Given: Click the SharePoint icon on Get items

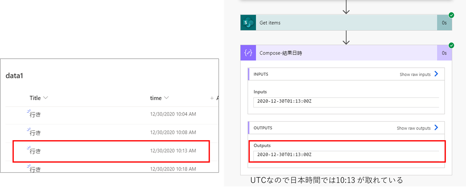Looking at the screenshot, I should coord(248,23).
